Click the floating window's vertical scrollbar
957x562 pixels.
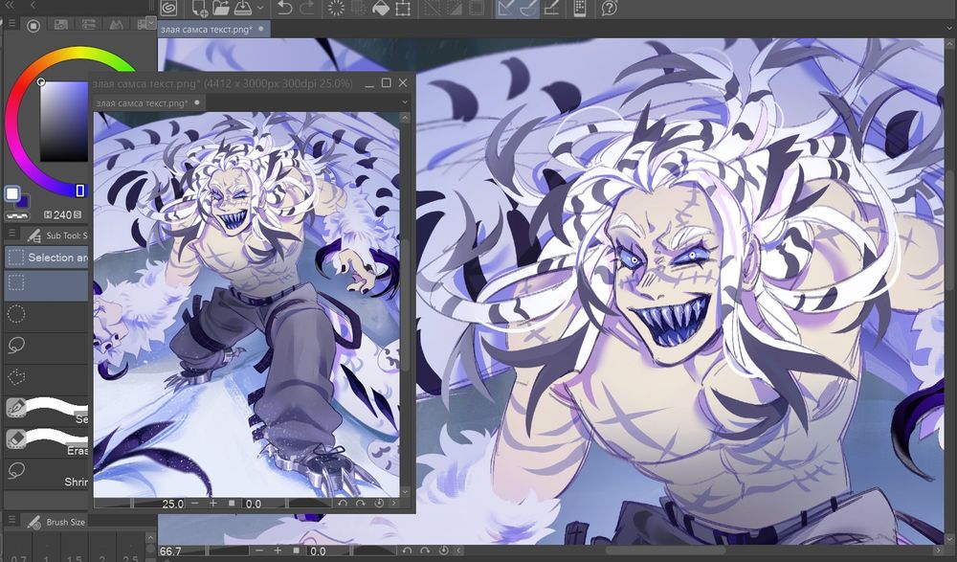pyautogui.click(x=405, y=305)
